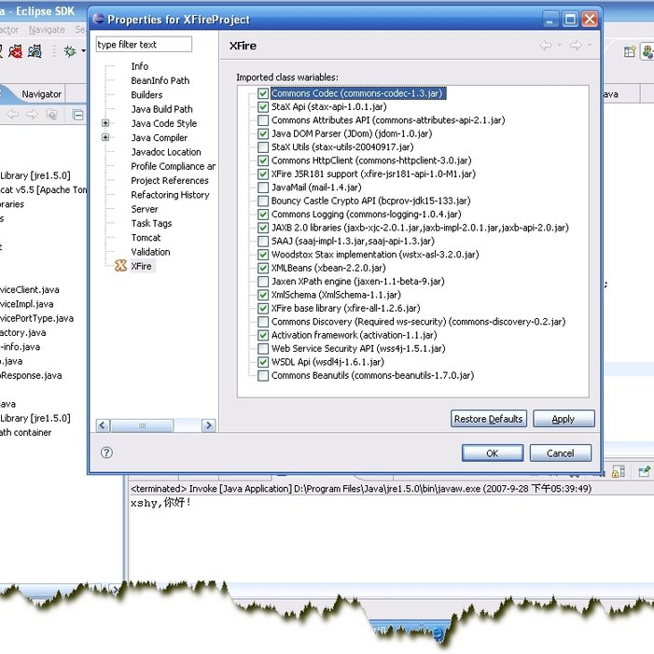654x654 pixels.
Task: Click the XFire icon in properties tree
Action: click(120, 266)
